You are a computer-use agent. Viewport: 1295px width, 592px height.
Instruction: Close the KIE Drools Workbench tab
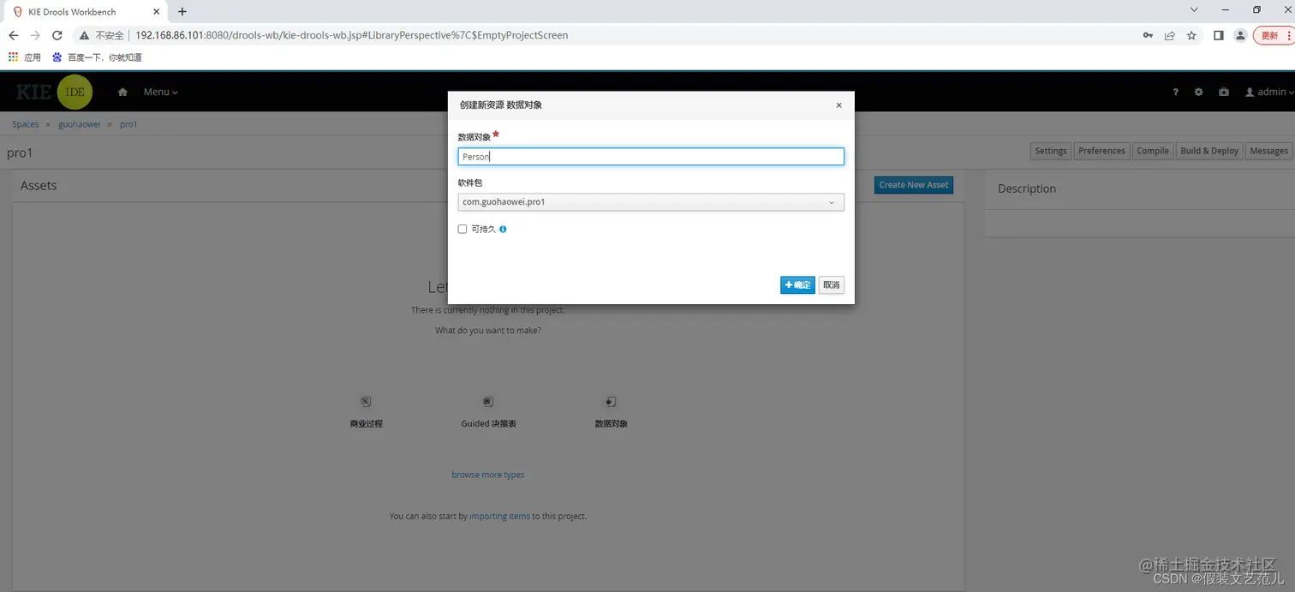point(157,12)
